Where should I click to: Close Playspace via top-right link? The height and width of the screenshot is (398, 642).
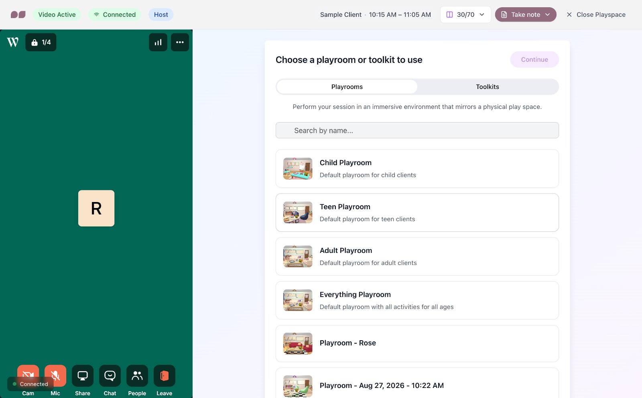tap(596, 14)
